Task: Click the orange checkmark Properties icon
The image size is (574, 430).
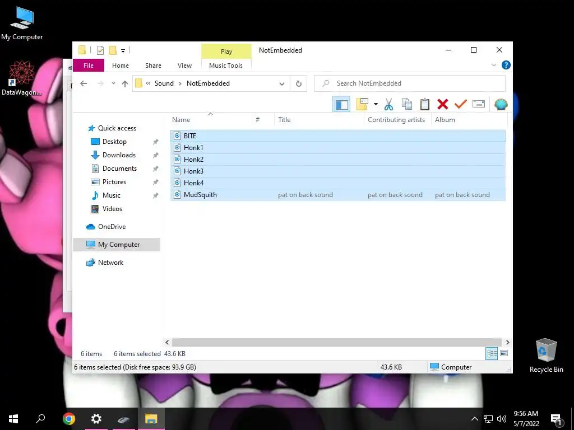Action: pos(461,104)
